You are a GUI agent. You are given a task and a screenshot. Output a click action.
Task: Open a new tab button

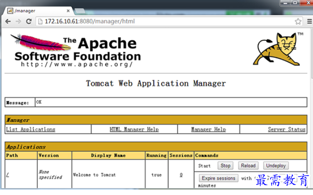[80, 11]
